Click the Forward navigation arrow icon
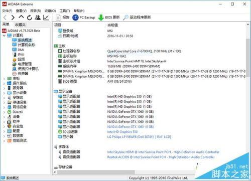 pos(13,18)
